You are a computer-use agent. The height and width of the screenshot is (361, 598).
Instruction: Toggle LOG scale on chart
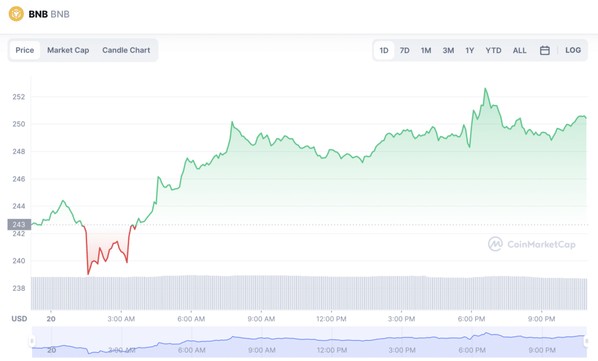[573, 50]
